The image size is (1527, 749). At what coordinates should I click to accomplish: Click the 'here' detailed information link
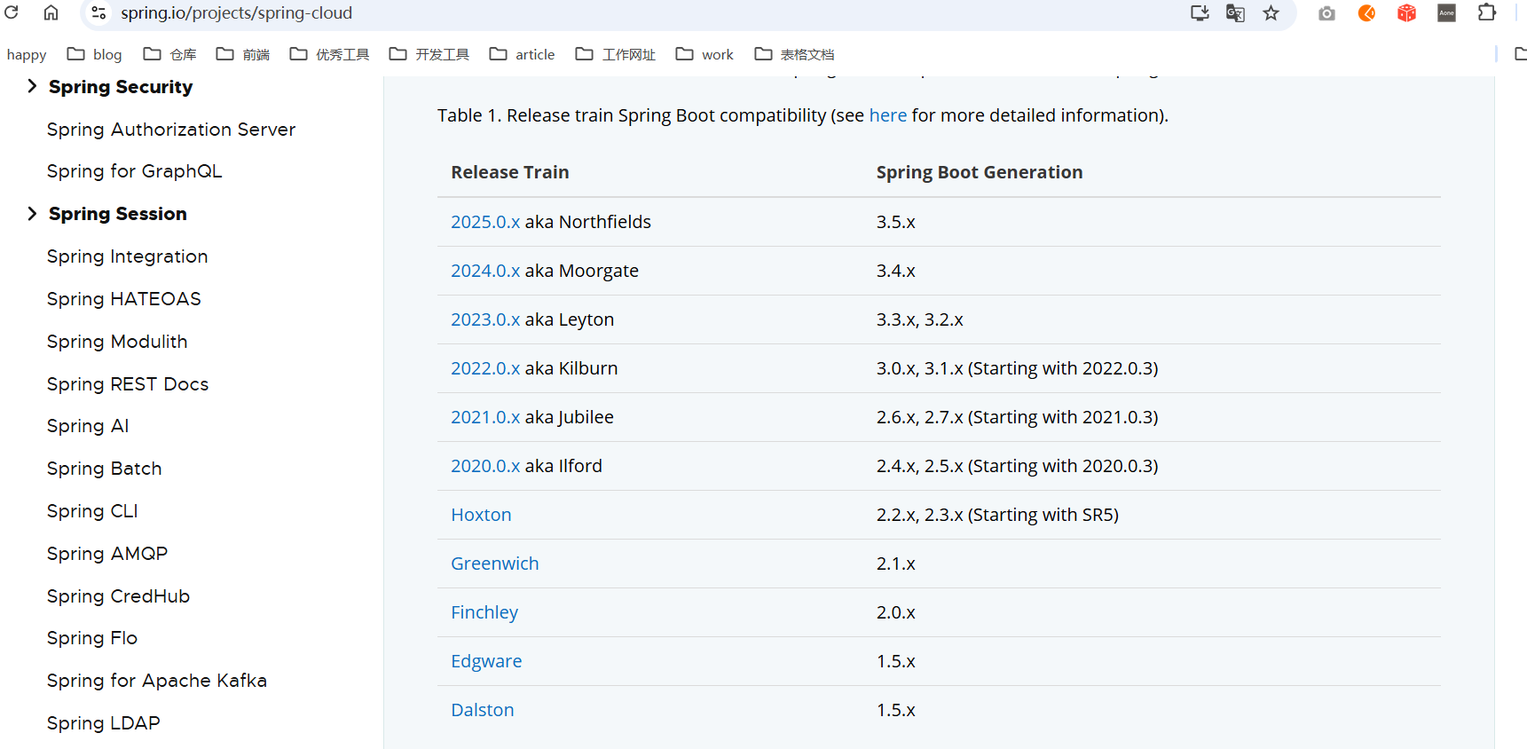887,115
